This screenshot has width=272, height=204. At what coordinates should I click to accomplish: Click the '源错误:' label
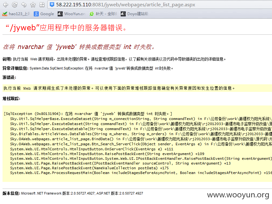(9, 77)
